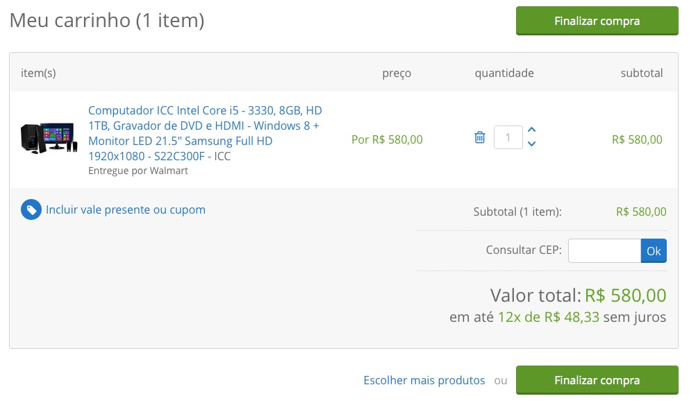This screenshot has width=689, height=403.
Task: Click the Escolher mais produtos link
Action: click(x=424, y=380)
